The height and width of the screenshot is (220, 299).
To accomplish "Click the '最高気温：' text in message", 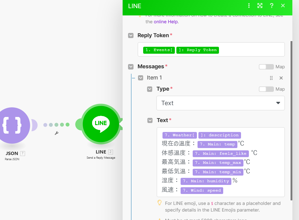I will [x=176, y=162].
